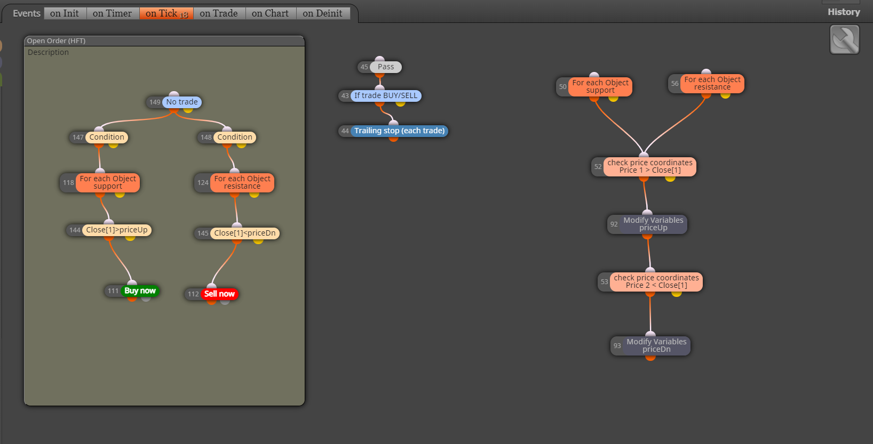Click orange output port of Modify Variables priceDn
Image resolution: width=873 pixels, height=444 pixels.
(x=650, y=357)
